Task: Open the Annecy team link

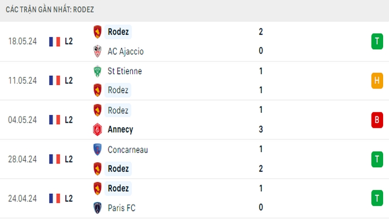Action: point(120,129)
